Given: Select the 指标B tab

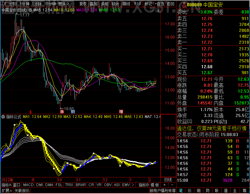Looking at the screenshot, I should 143,185.
